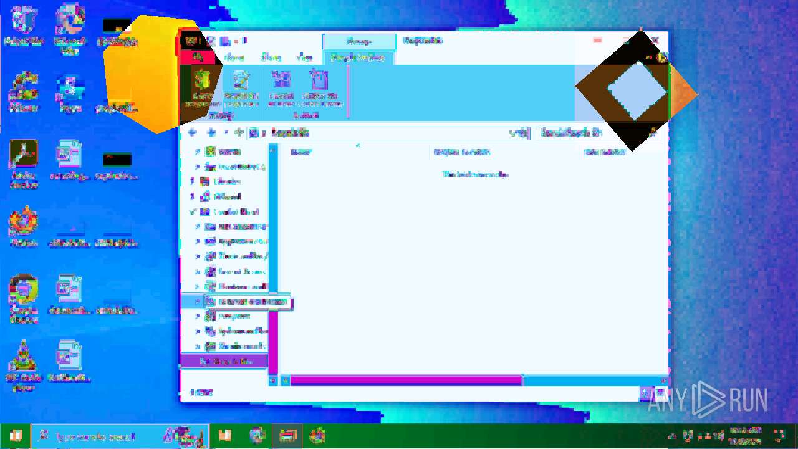Open Firefox desktop icon

[x=24, y=227]
